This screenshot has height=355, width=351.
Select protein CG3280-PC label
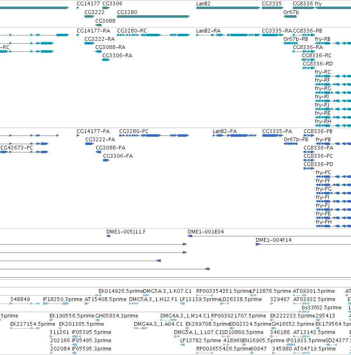[x=134, y=131]
